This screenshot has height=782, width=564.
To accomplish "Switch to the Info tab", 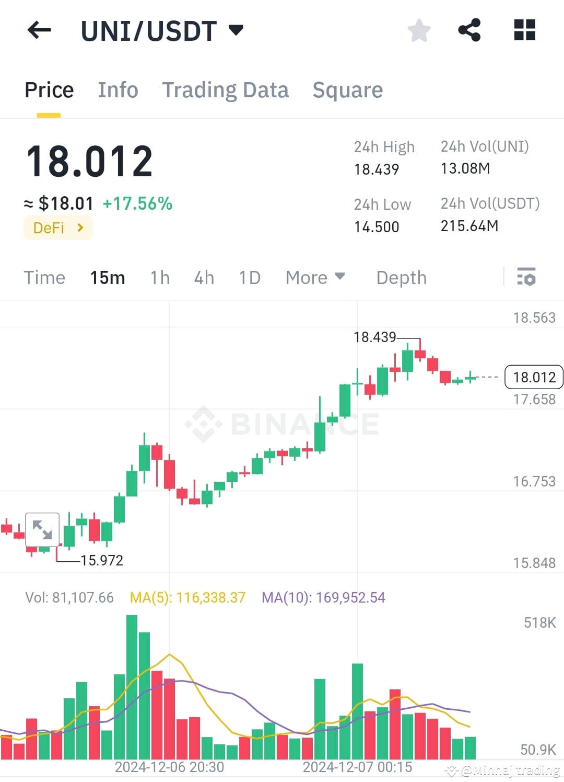I will pos(118,90).
